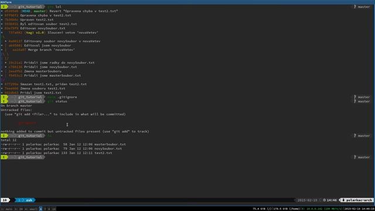Select the '1 > zsh' tmux window tab
The width and height of the screenshot is (375, 211).
pyautogui.click(x=25, y=200)
